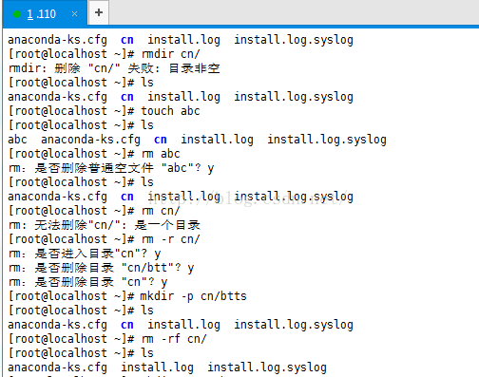Click the 'mkdir -p cn/btts' command line
Screen dimensions: 479x377
[127, 296]
